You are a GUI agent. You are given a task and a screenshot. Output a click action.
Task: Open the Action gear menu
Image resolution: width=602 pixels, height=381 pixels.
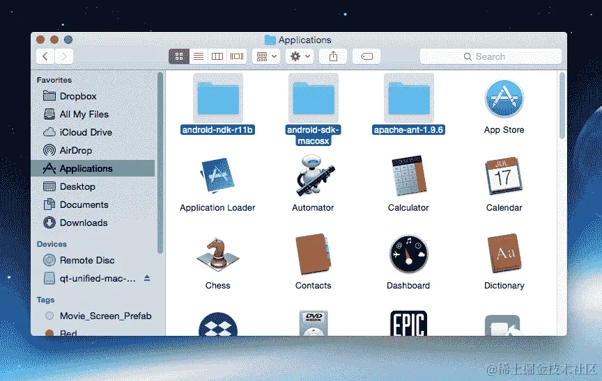click(x=300, y=57)
